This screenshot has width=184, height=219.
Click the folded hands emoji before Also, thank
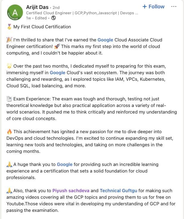click(9, 191)
